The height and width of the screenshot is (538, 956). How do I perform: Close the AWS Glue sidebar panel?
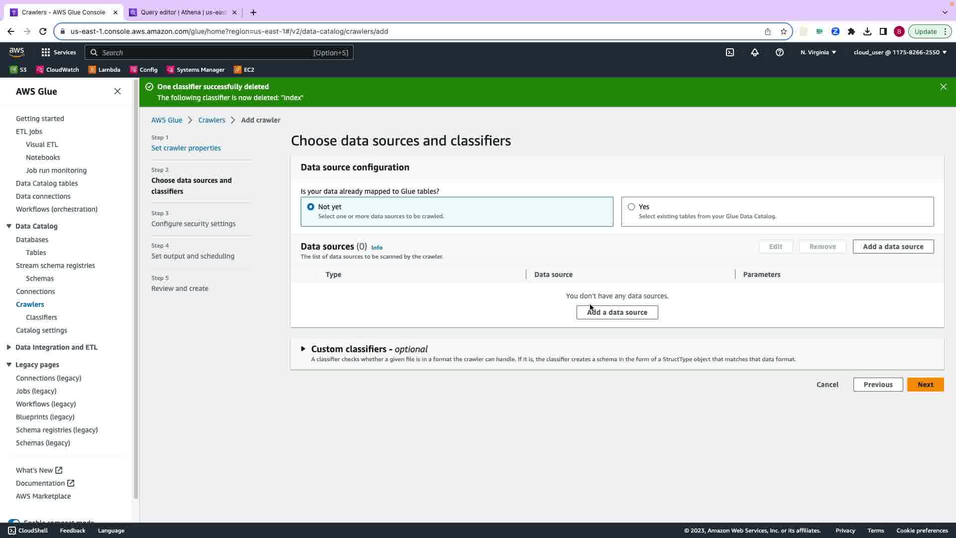click(x=118, y=91)
